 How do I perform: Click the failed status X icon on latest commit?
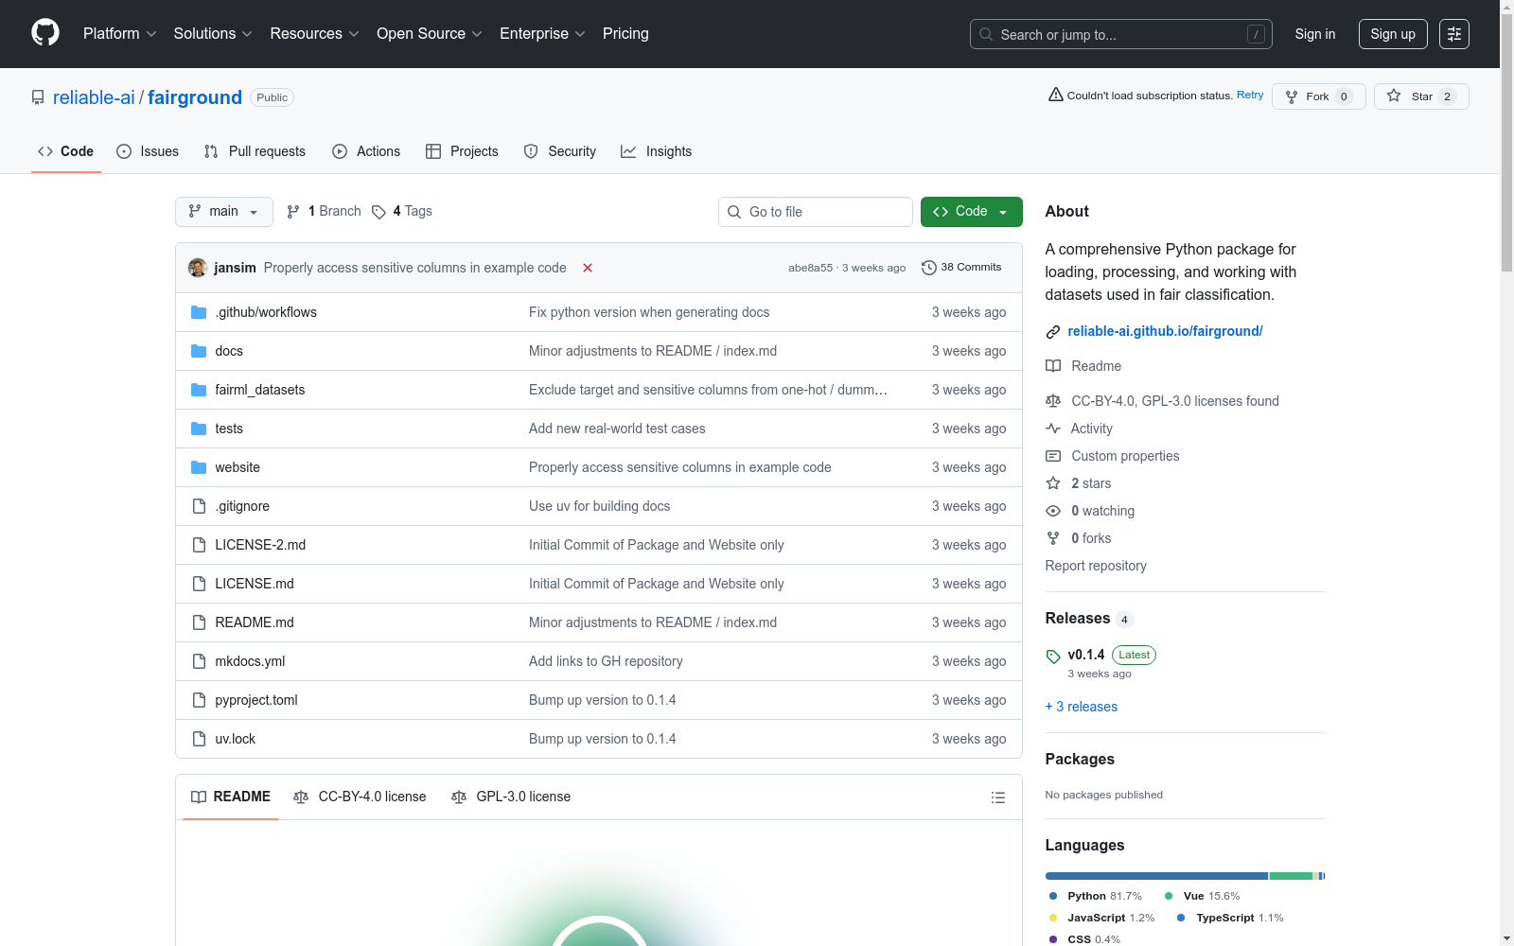(588, 268)
